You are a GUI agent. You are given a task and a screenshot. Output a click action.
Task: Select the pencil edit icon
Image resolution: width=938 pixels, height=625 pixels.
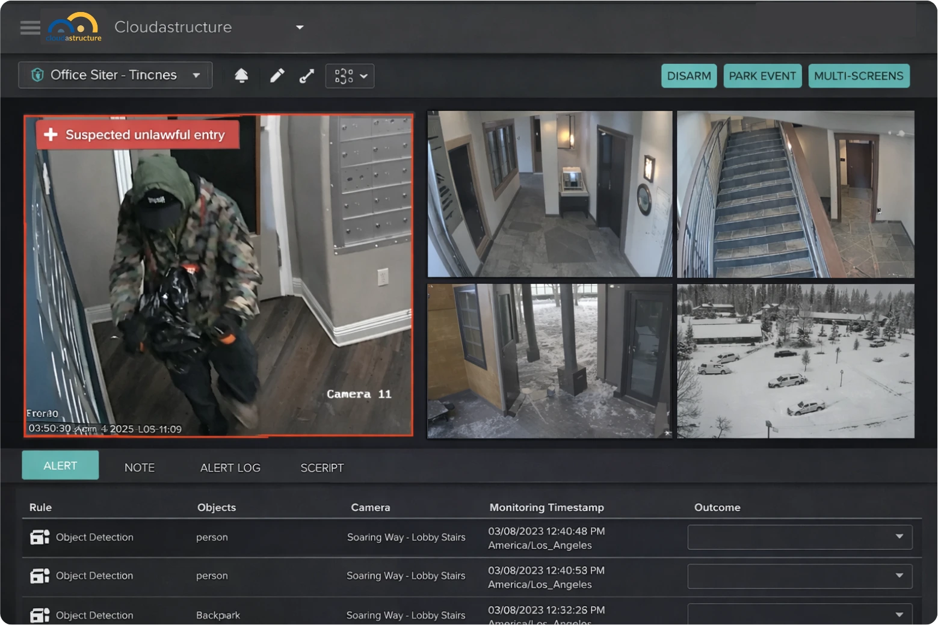[x=277, y=75]
